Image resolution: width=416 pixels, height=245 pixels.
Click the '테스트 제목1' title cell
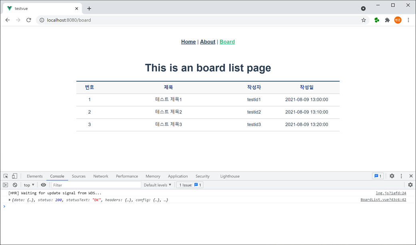tap(168, 99)
